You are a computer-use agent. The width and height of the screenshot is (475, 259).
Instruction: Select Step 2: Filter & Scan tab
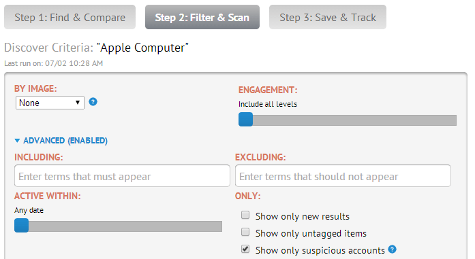[202, 17]
